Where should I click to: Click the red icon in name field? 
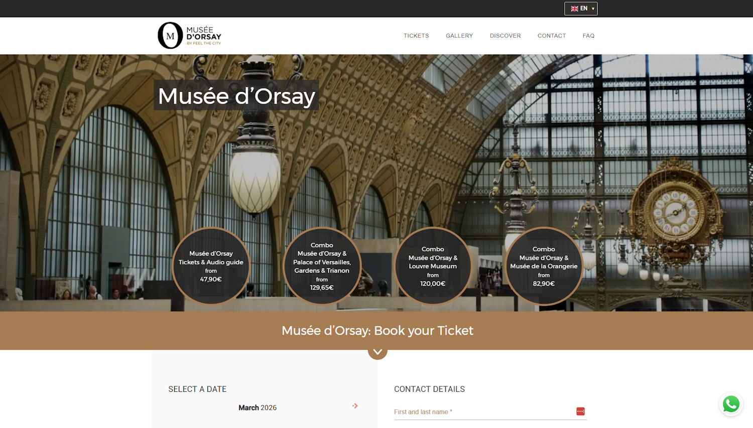[580, 411]
